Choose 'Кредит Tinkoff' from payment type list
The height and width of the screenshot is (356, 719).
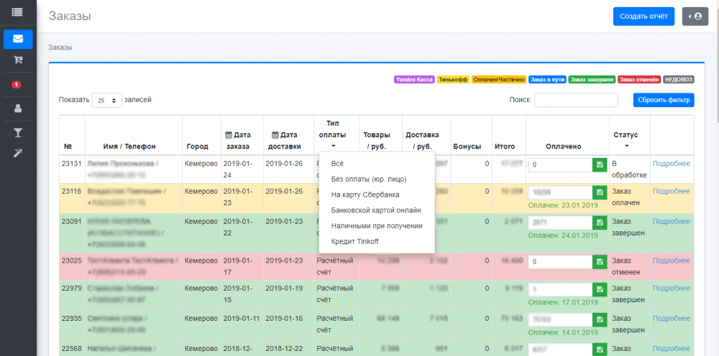click(354, 241)
